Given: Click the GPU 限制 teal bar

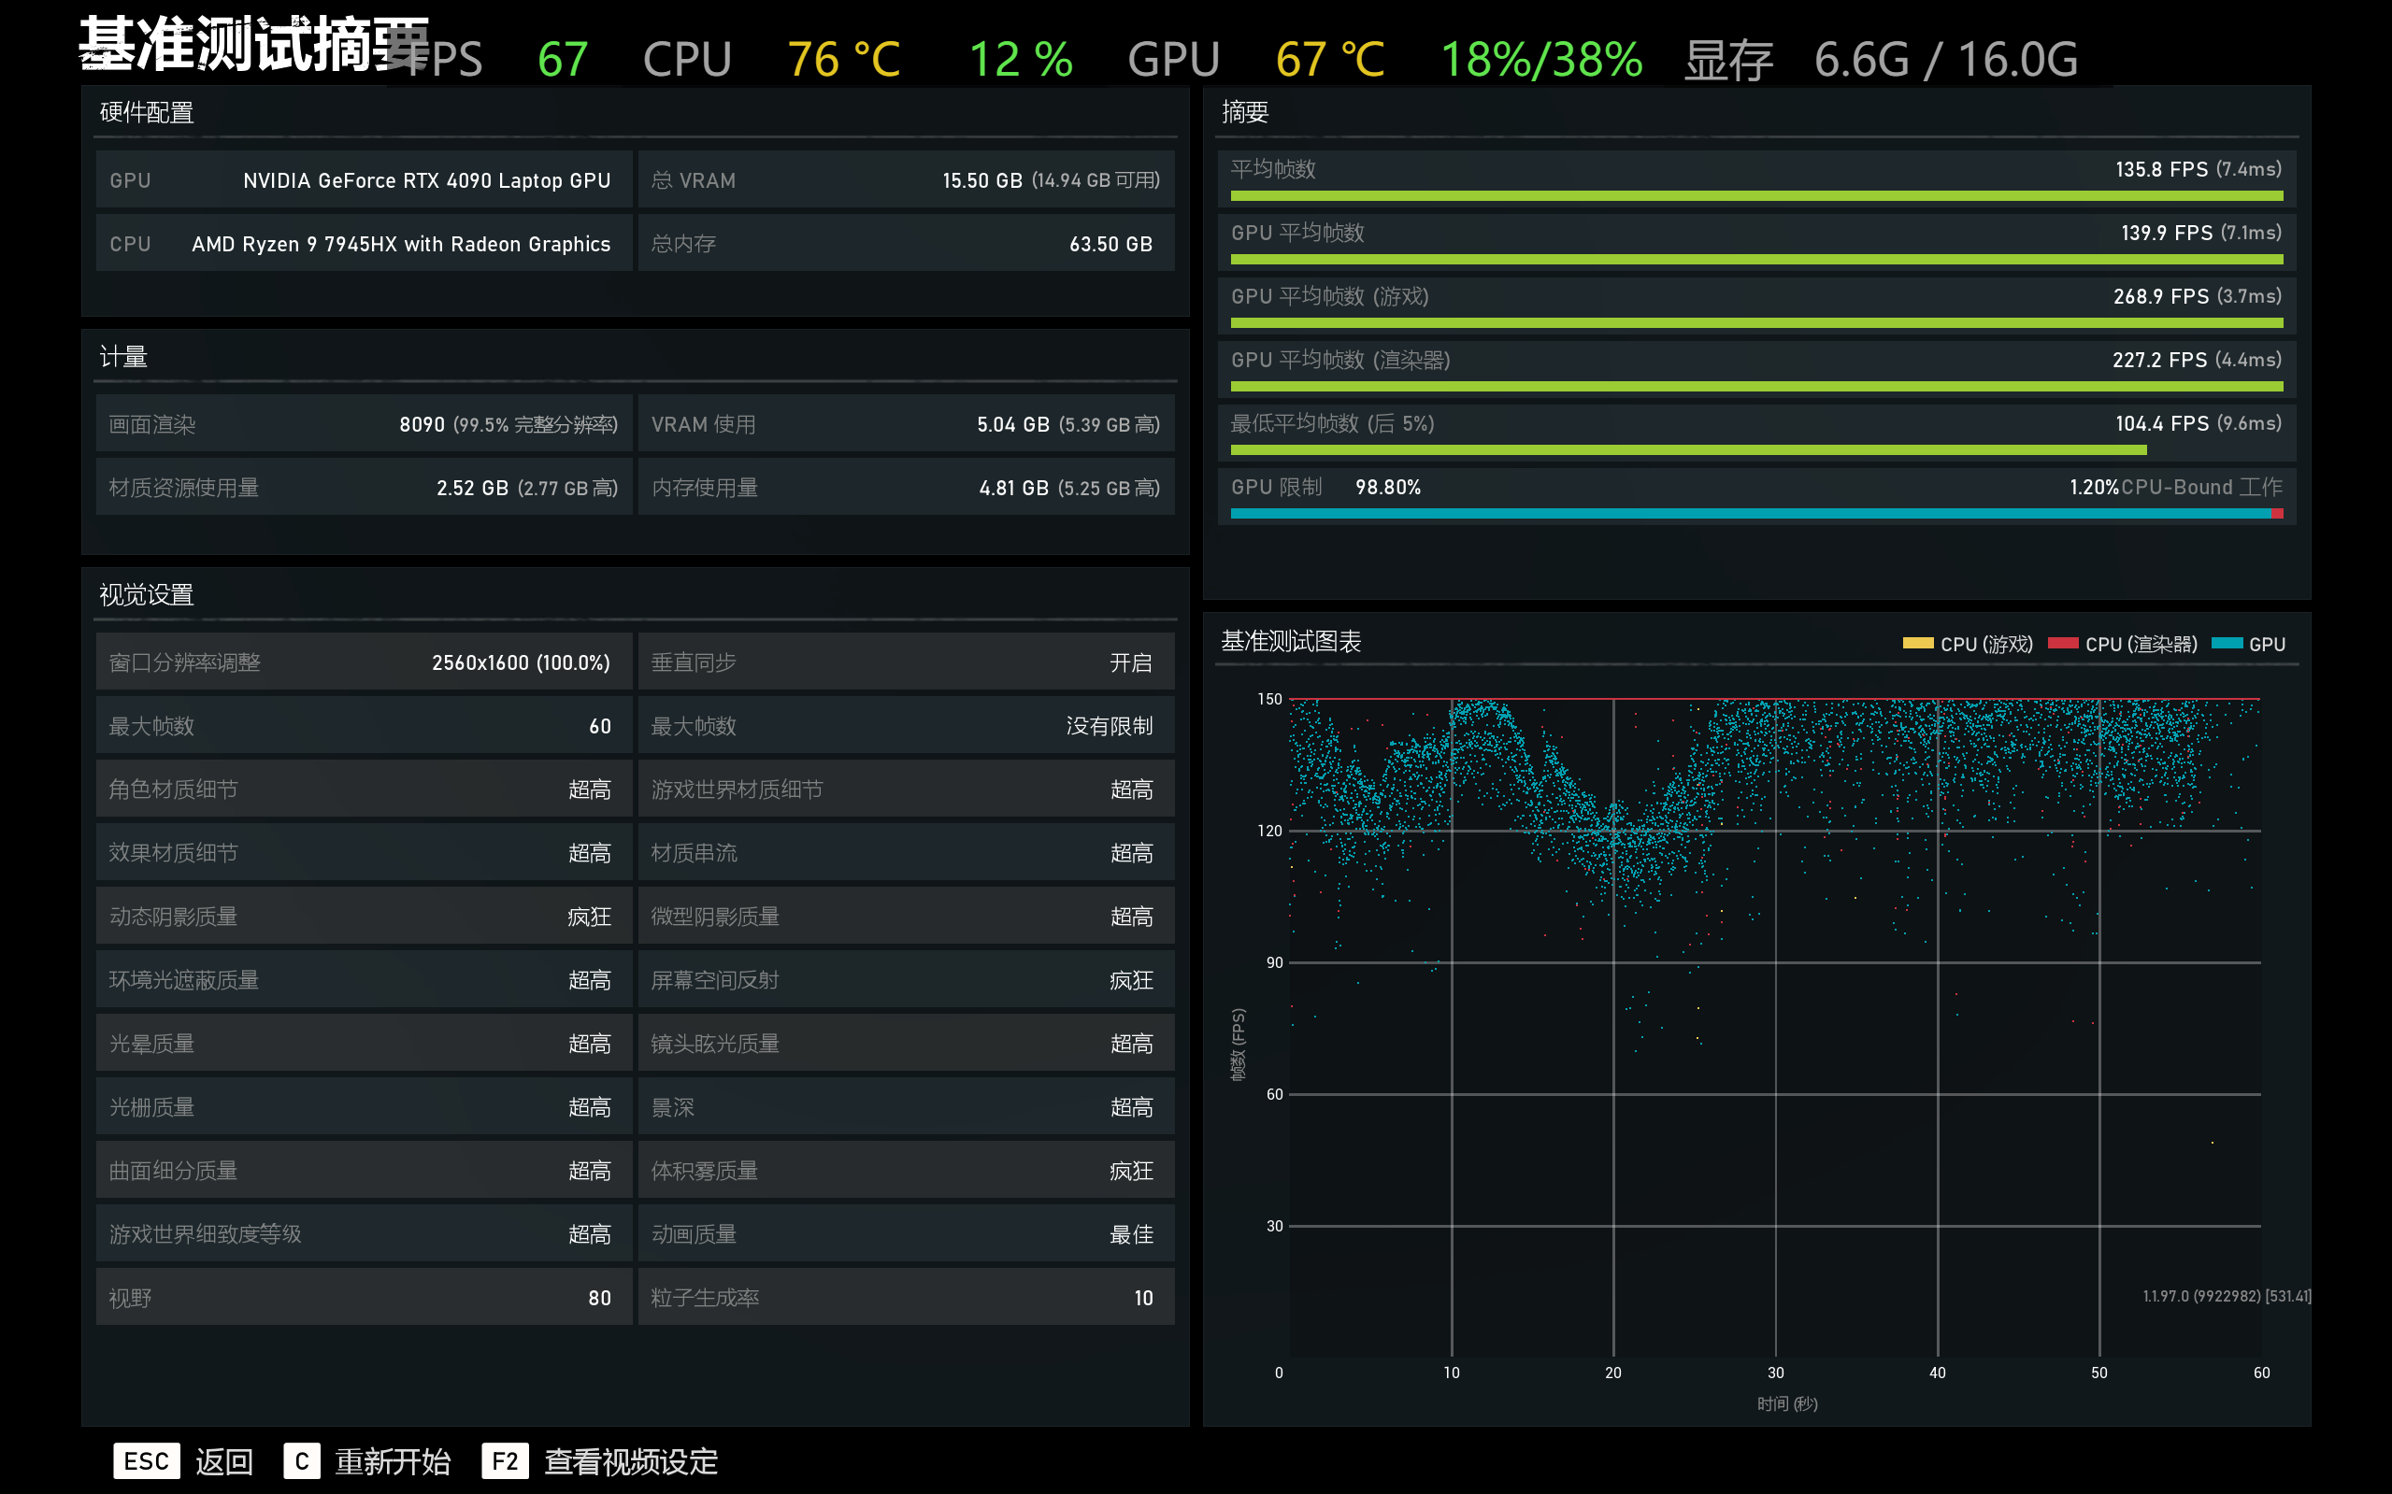Looking at the screenshot, I should pyautogui.click(x=1751, y=514).
